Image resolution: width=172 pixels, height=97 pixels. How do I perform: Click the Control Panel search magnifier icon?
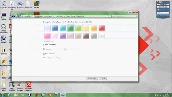tap(136, 16)
